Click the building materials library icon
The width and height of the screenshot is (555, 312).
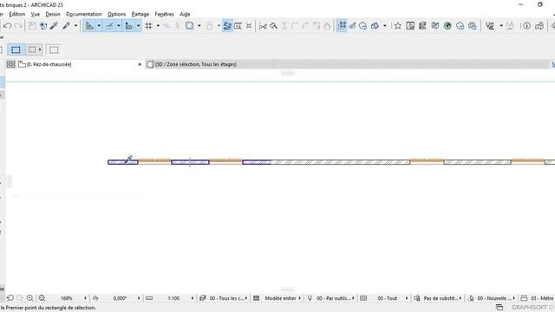(x=422, y=26)
